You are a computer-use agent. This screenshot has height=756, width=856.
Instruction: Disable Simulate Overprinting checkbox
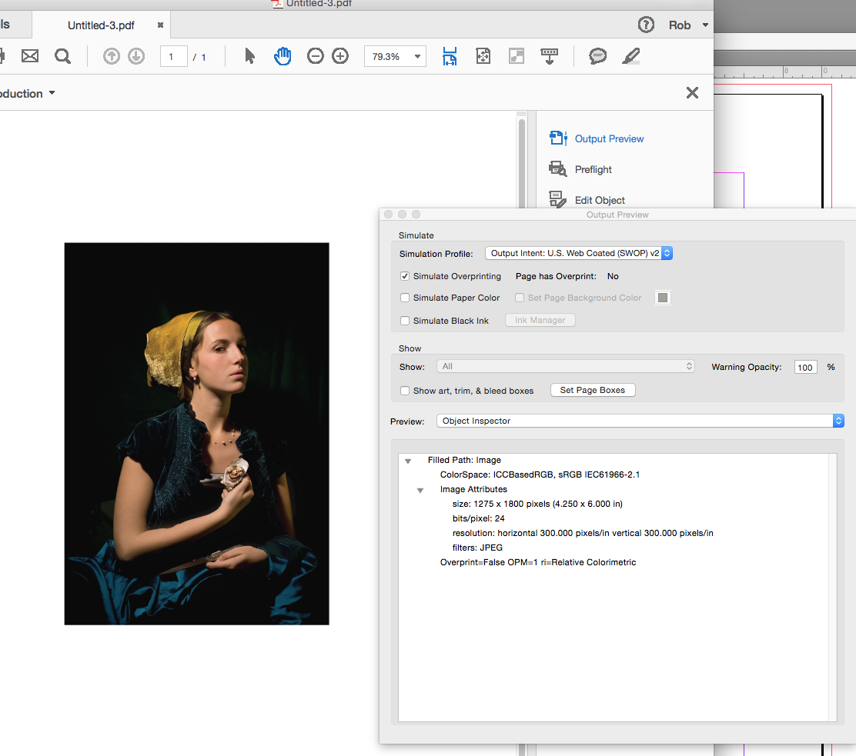coord(405,276)
